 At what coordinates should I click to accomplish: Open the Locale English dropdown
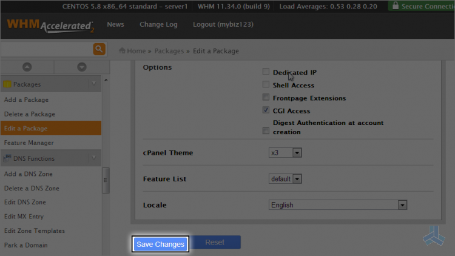click(338, 205)
